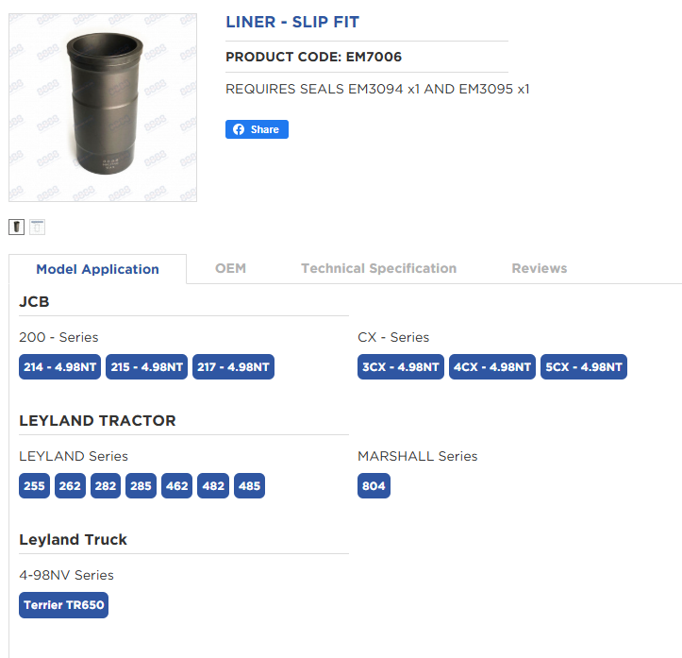Open the main liner product image
This screenshot has width=682, height=658.
coord(103,108)
